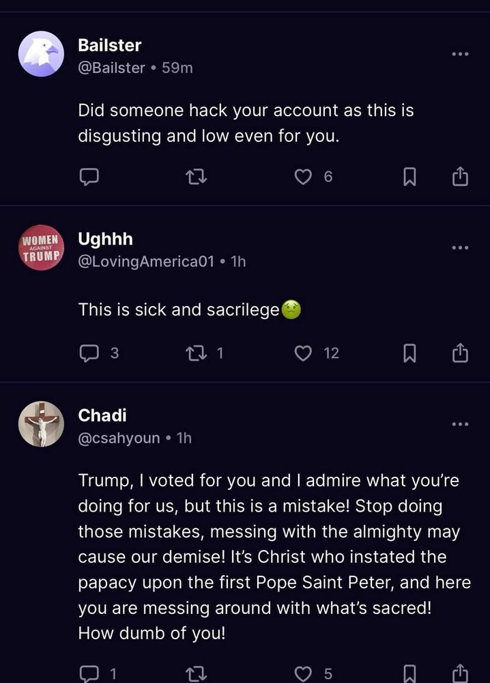Viewport: 490px width, 683px height.
Task: Repost Ughhh's post with 1 repost
Action: (x=196, y=353)
